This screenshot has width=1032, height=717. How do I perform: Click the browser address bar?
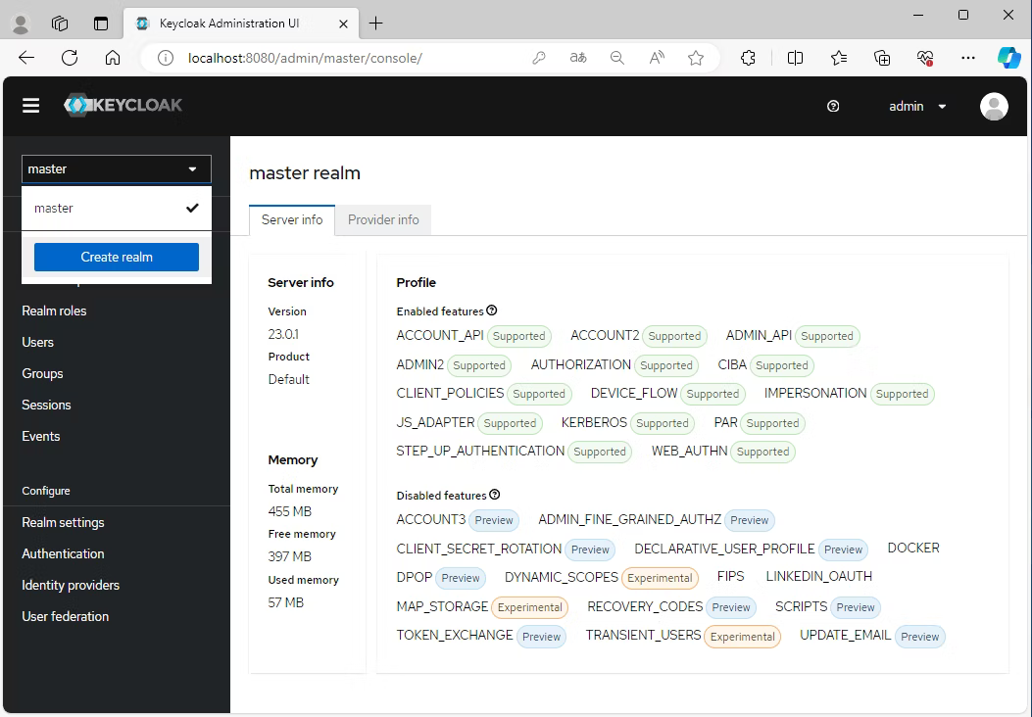(333, 58)
